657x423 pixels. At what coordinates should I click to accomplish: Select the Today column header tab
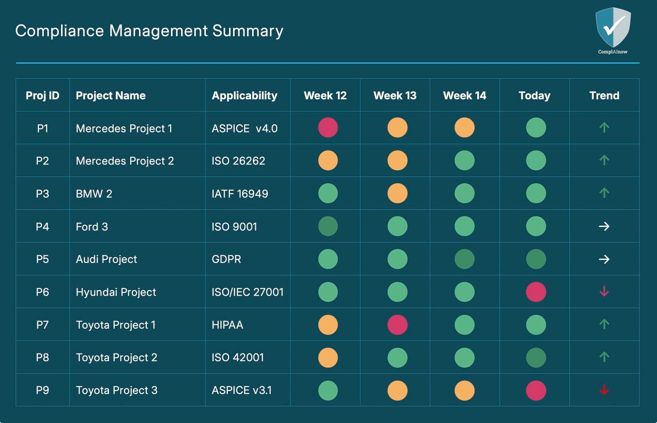click(x=535, y=95)
